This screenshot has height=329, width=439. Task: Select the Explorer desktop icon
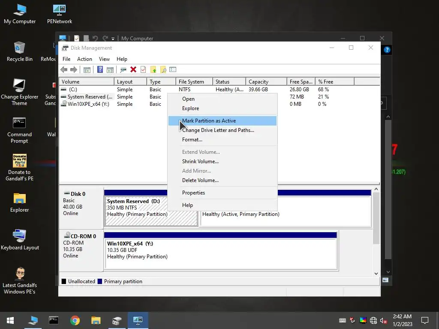point(19,203)
